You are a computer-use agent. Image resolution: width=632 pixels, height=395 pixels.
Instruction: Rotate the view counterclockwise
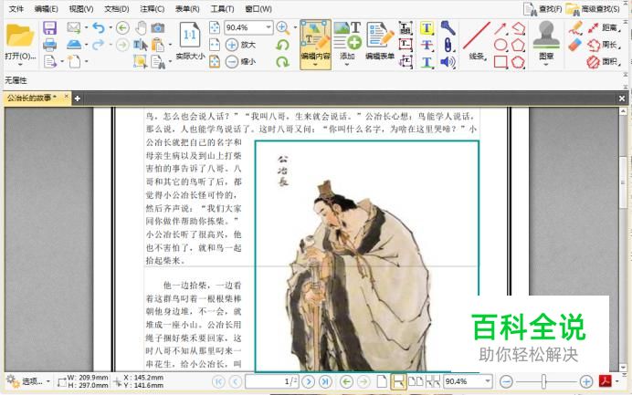[282, 45]
